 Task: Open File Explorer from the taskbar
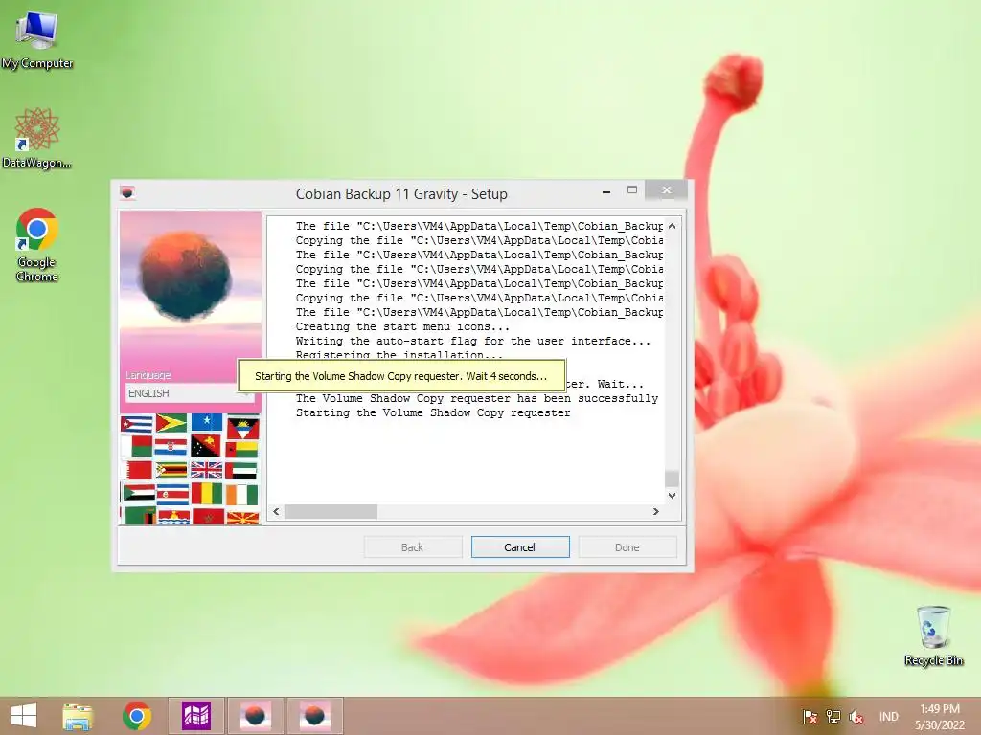(79, 716)
